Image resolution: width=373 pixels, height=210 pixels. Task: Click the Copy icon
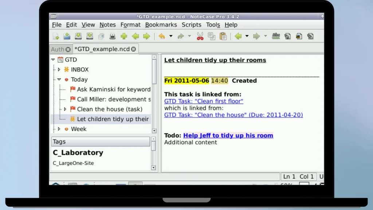(x=212, y=36)
